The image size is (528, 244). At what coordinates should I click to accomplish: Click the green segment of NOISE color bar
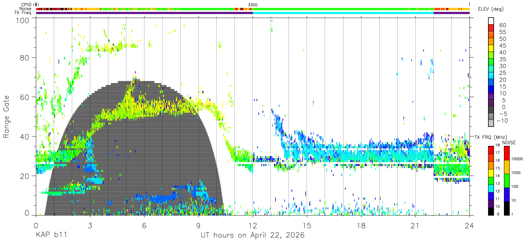pyautogui.click(x=507, y=180)
